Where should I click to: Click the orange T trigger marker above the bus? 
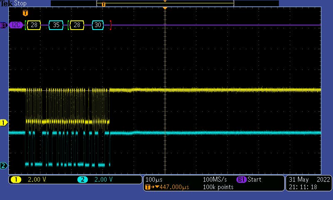[25, 13]
